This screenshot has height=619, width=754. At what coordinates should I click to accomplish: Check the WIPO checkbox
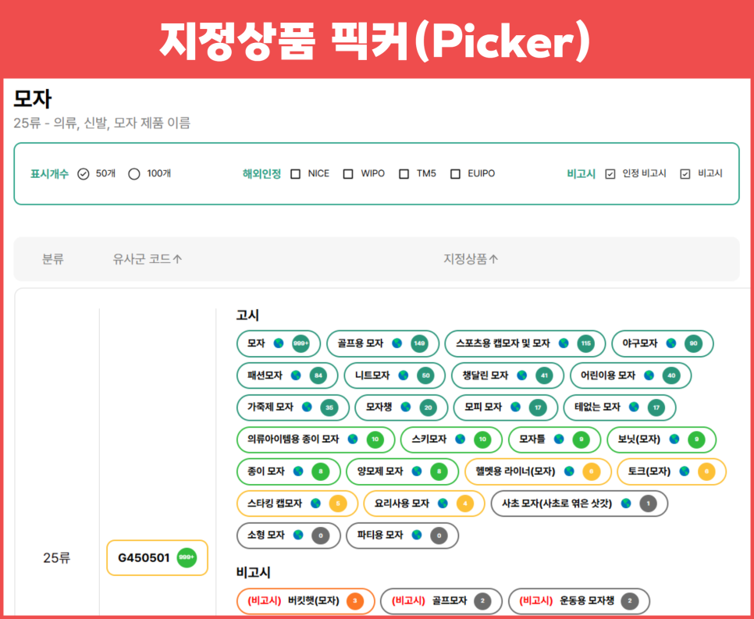(x=348, y=173)
